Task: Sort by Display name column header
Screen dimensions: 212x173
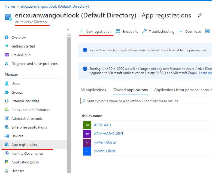Action: coord(91,116)
